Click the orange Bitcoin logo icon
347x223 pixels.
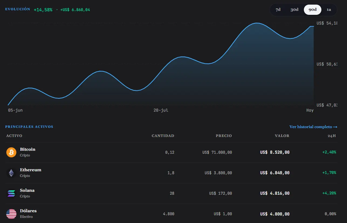click(x=11, y=152)
